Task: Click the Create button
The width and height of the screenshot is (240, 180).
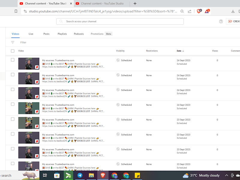Action: click(233, 21)
